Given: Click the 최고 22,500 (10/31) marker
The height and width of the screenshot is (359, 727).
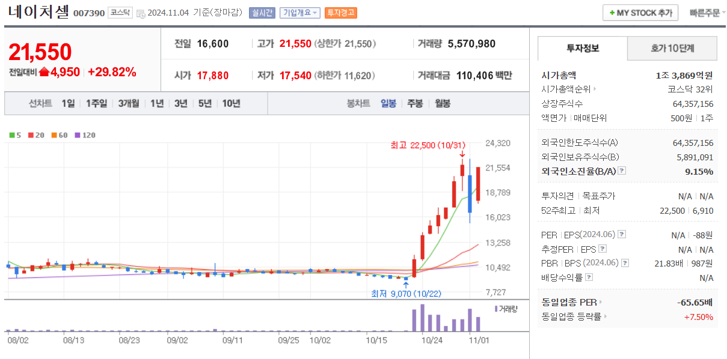Looking at the screenshot, I should [x=428, y=145].
